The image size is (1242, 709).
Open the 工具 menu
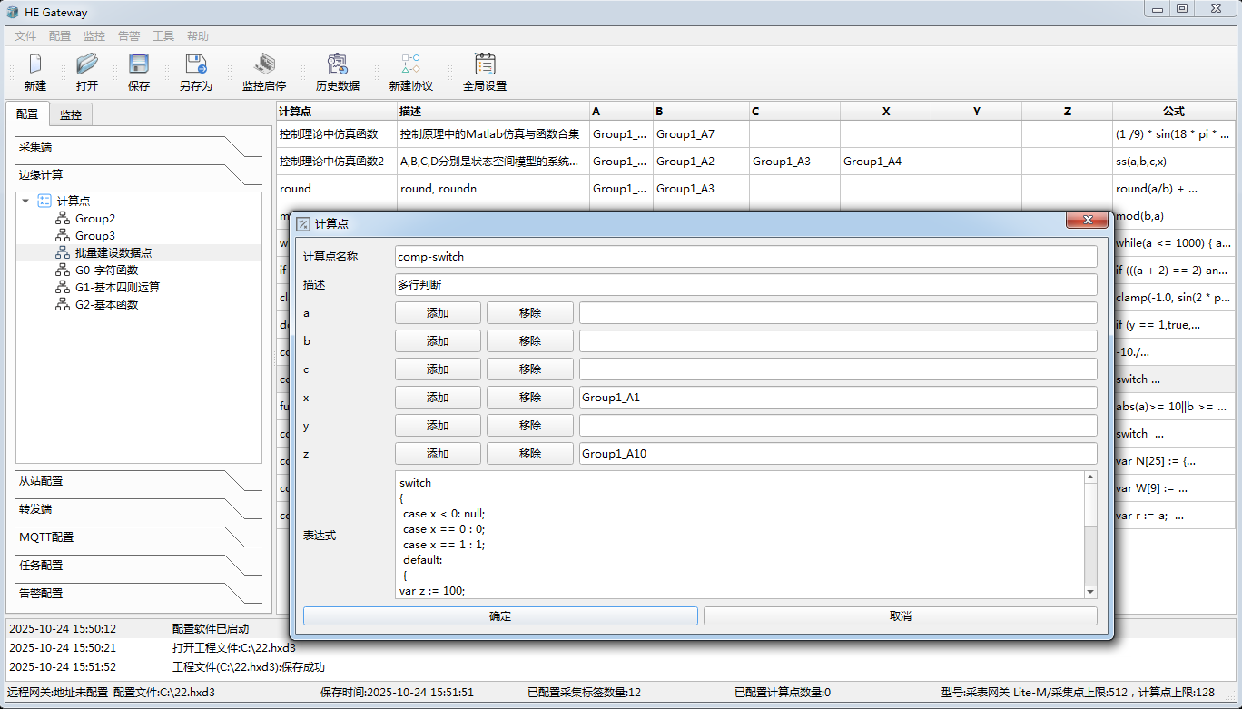[163, 36]
